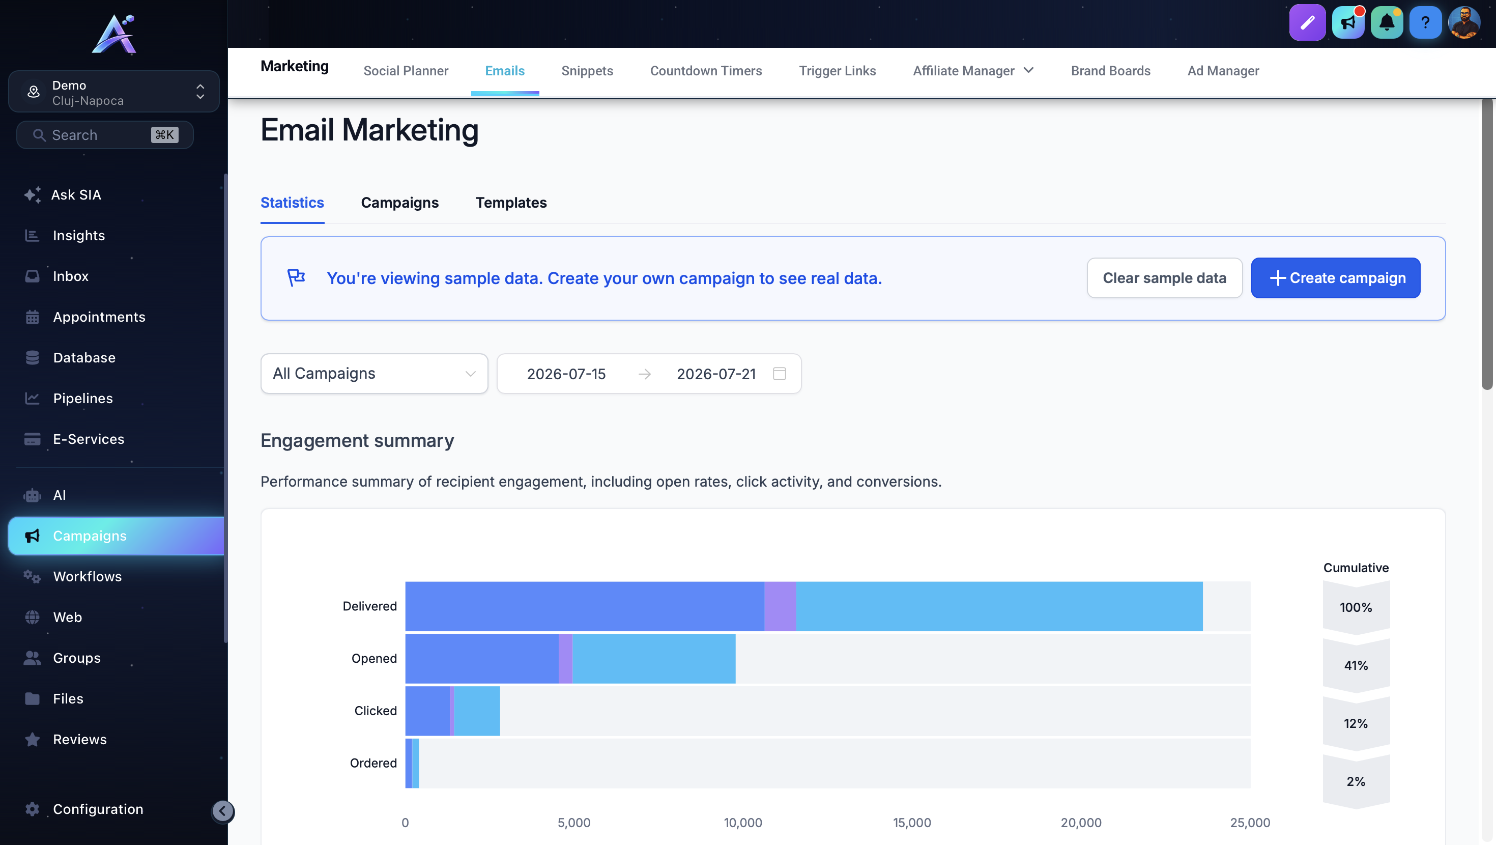Click the calendar icon in date range
The width and height of the screenshot is (1496, 845).
[x=780, y=374]
